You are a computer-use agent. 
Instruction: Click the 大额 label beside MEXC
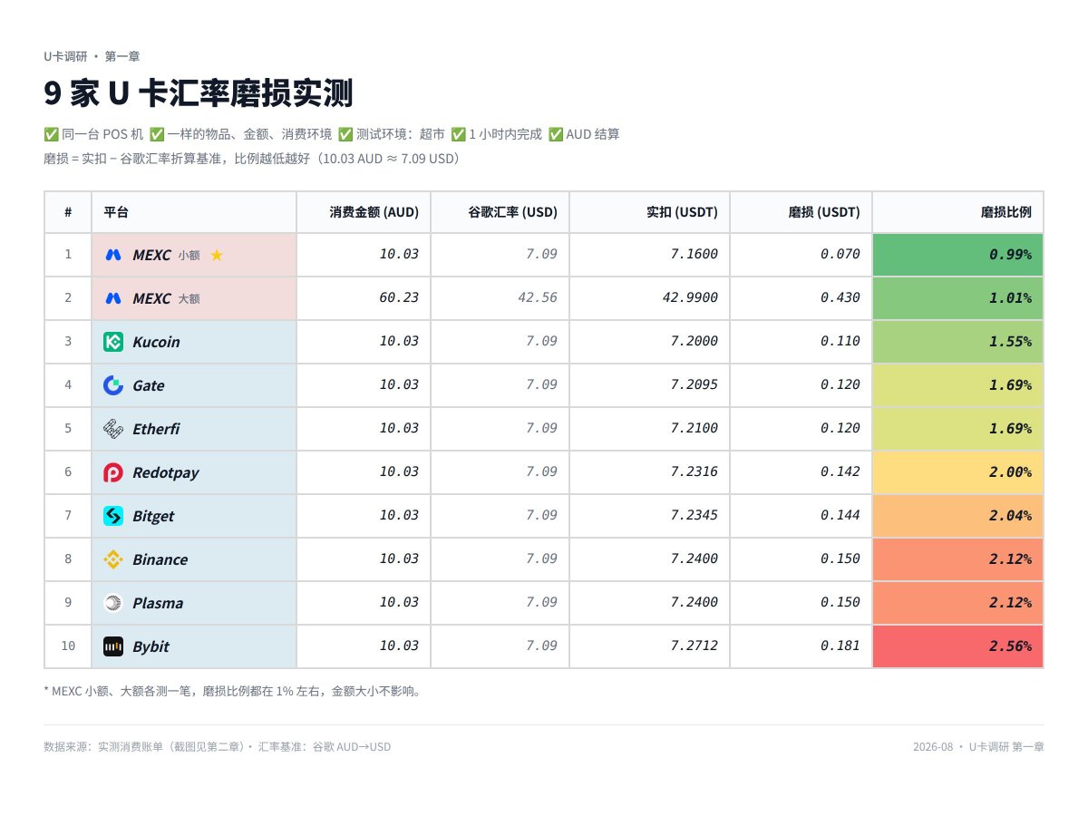point(189,298)
